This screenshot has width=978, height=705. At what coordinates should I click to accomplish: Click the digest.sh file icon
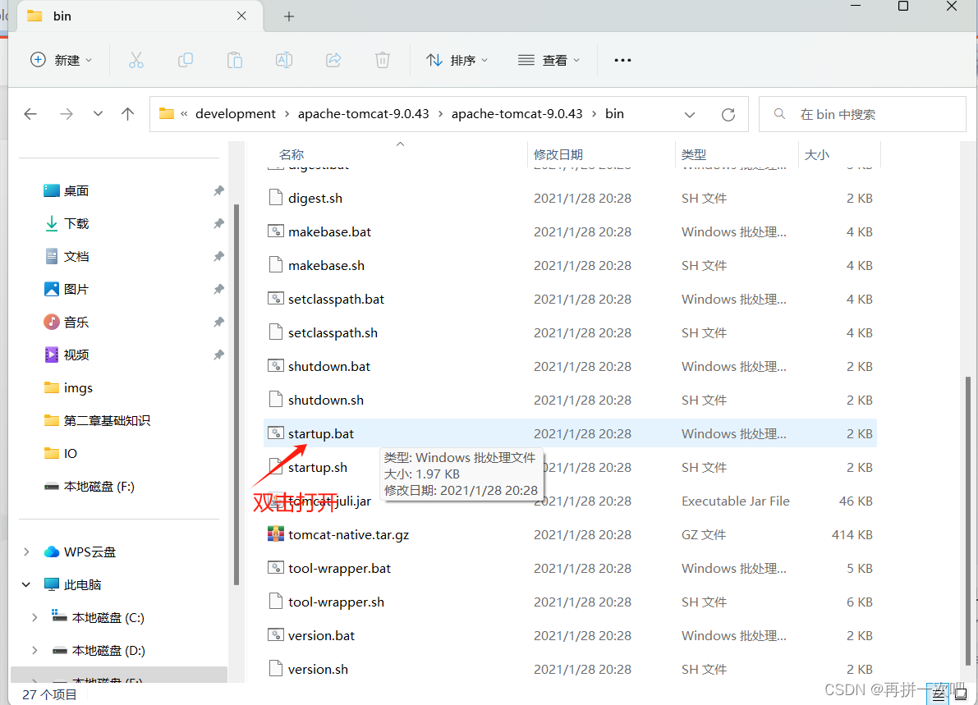click(276, 198)
